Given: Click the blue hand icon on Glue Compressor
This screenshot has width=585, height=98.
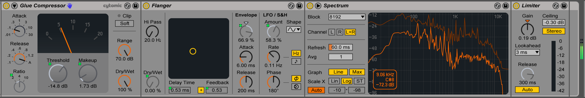Looking at the screenshot, I should click(x=69, y=6).
